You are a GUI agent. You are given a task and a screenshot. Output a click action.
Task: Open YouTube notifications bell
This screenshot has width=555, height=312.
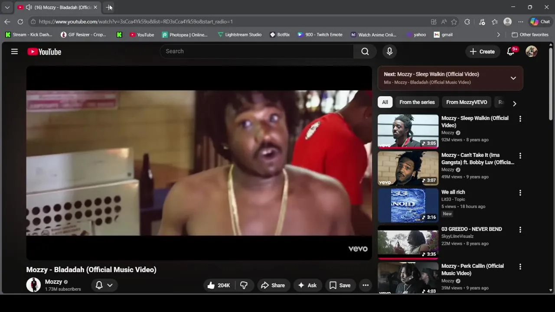coord(511,52)
